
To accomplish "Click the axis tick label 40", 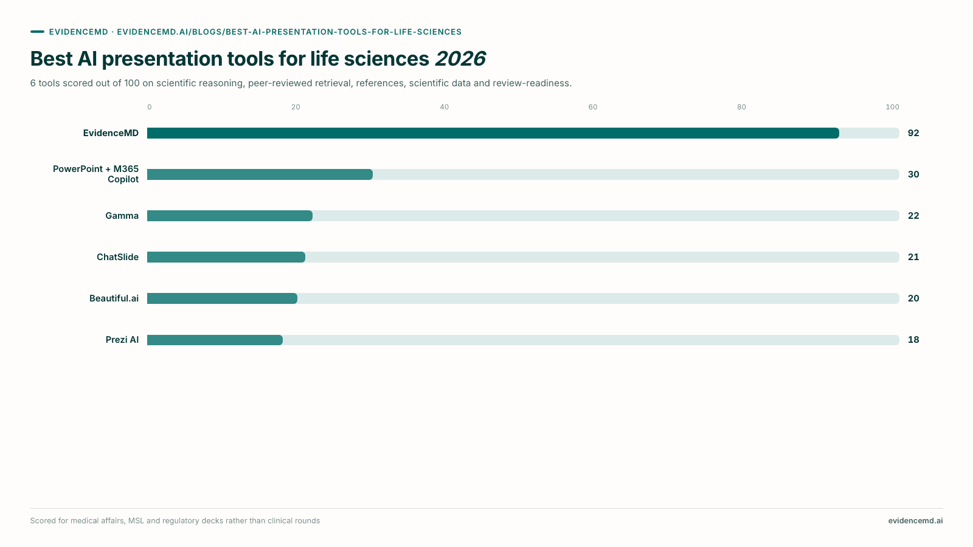I will click(445, 107).
